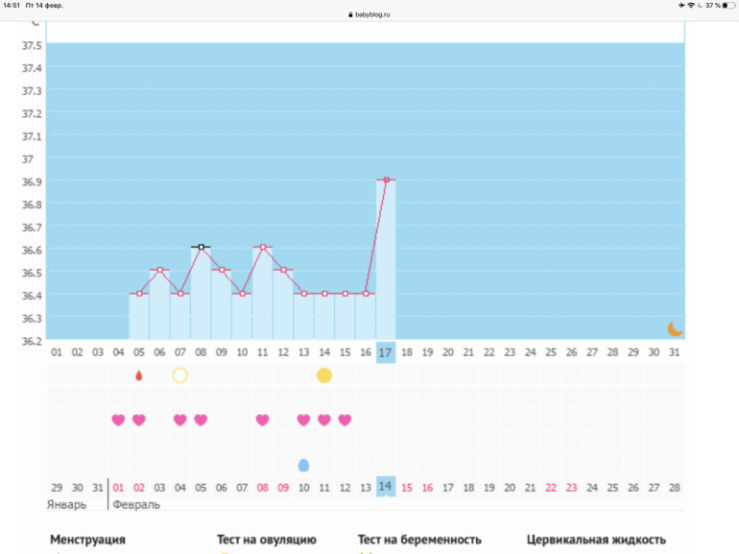Select the Цервикальная жидкость legend label
The width and height of the screenshot is (739, 554).
[x=596, y=540]
